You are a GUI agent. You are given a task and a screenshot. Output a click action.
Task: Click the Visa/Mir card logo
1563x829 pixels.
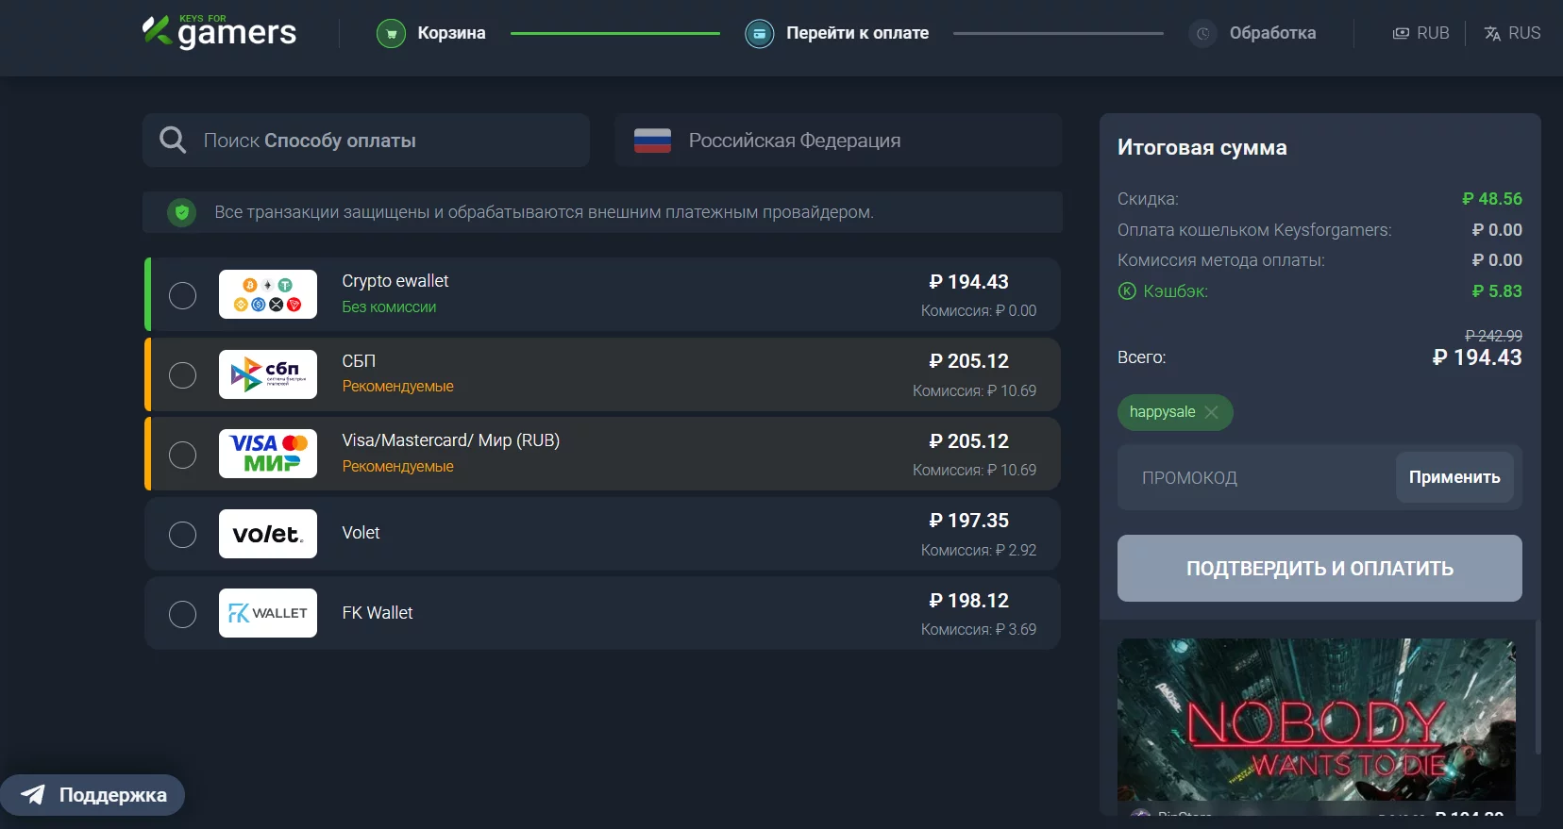coord(268,454)
